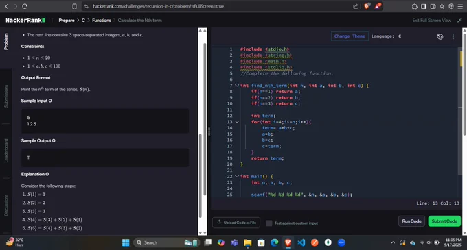The image size is (467, 250).
Task: Click the hackerrank.com URL in address bar
Action: pyautogui.click(x=158, y=6)
